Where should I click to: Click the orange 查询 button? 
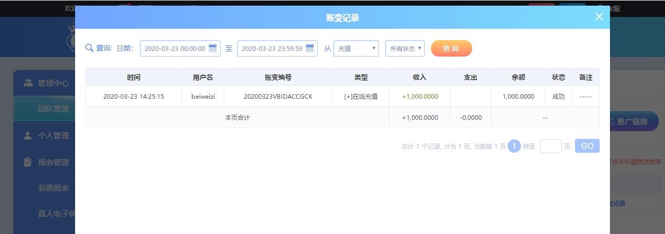[451, 48]
